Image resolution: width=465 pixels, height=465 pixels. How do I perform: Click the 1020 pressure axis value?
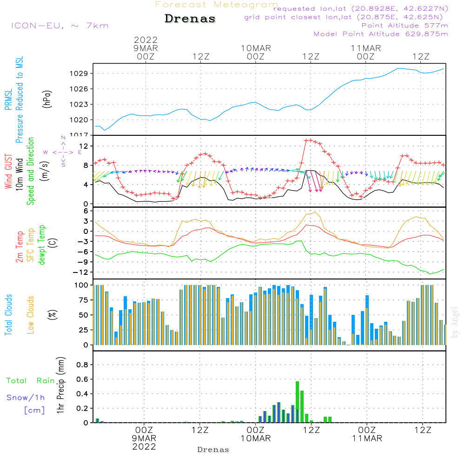coord(78,120)
